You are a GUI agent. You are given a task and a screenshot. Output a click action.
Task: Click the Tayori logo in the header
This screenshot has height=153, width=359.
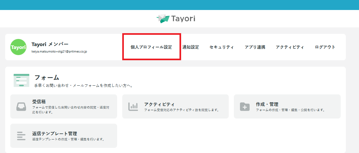click(x=176, y=19)
